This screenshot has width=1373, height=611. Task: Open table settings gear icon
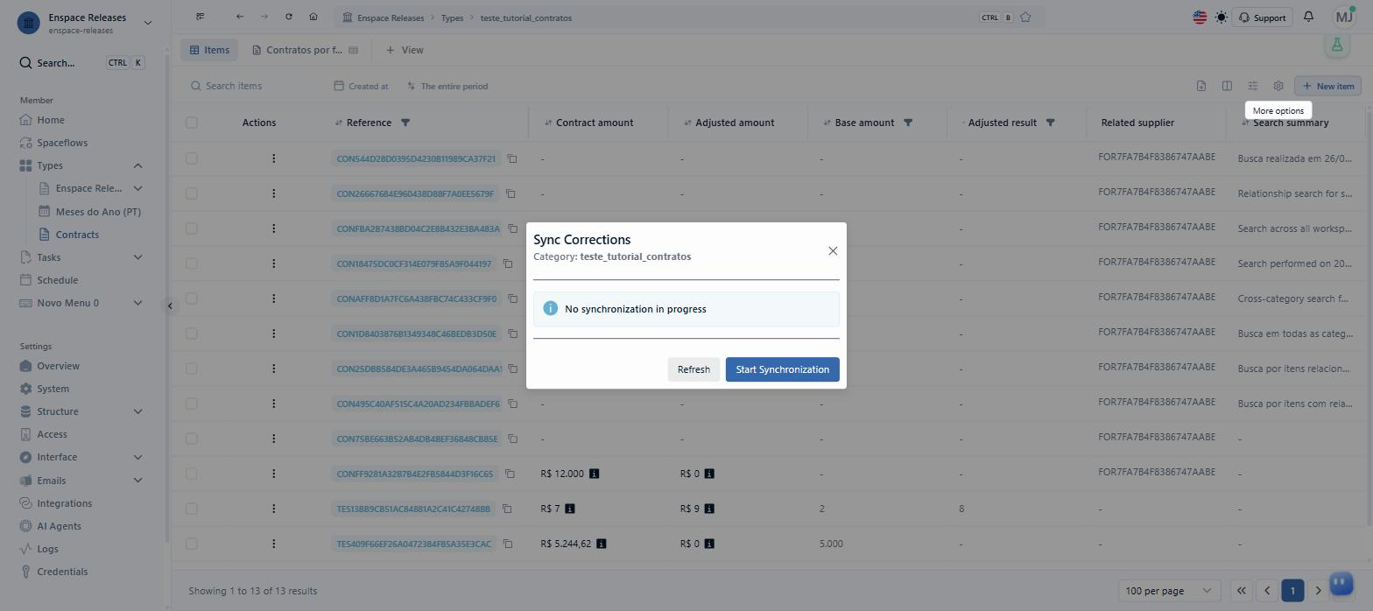point(1278,86)
